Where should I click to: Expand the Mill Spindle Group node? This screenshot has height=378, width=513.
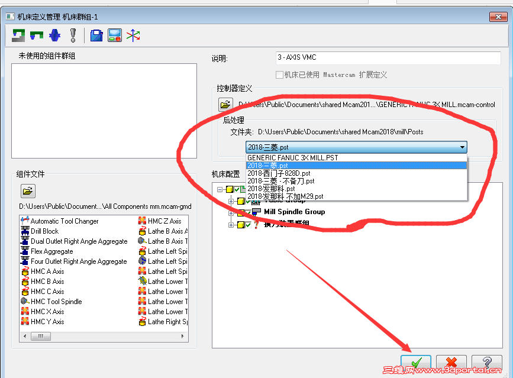click(231, 213)
